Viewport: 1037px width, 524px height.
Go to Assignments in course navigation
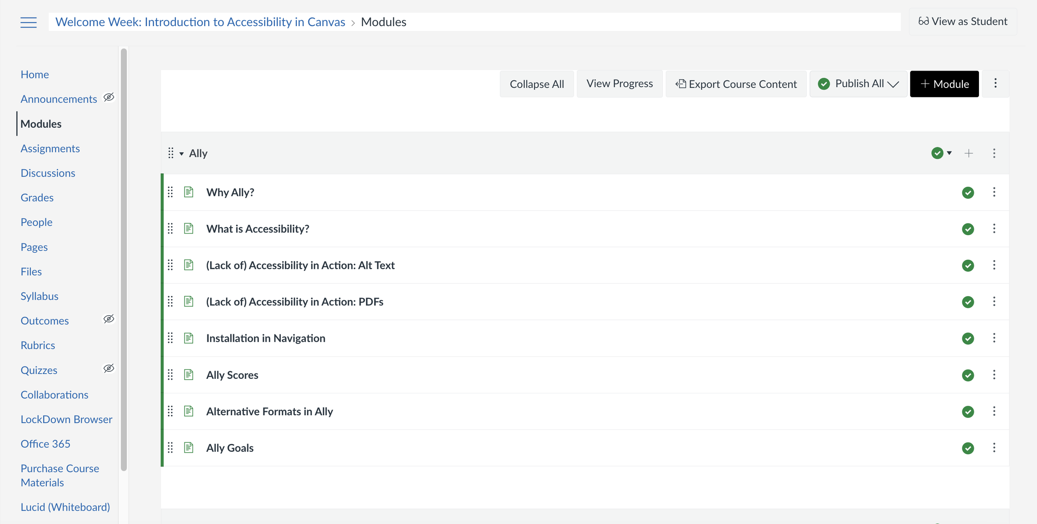coord(50,149)
